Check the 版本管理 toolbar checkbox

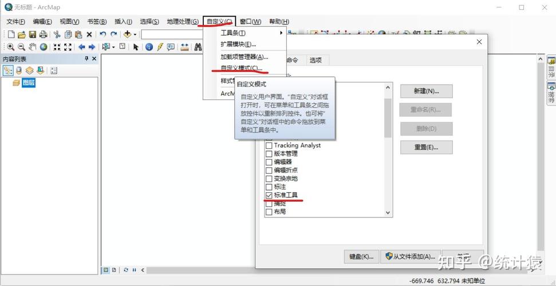coord(269,154)
